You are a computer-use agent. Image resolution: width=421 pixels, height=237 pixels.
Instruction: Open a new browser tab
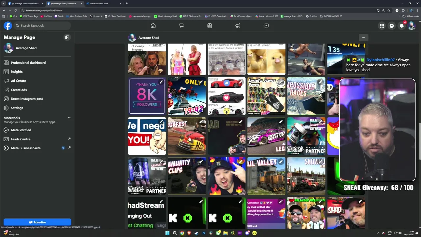pos(127,3)
